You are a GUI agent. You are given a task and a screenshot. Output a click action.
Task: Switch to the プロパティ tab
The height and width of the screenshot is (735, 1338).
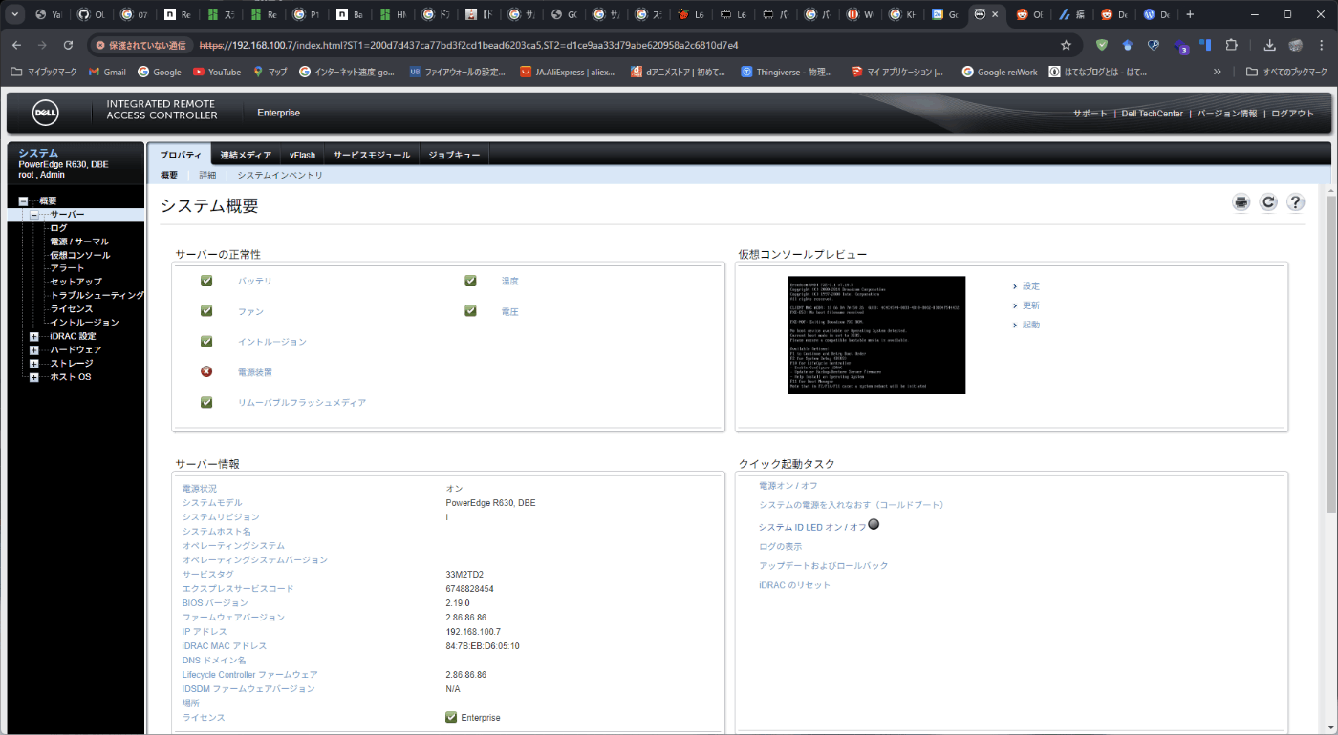point(180,155)
